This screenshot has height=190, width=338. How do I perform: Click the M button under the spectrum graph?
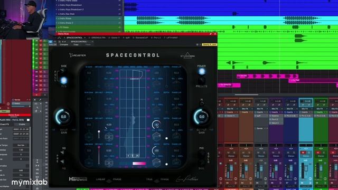[x=137, y=156]
